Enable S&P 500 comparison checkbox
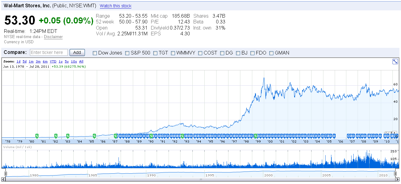 coord(127,53)
